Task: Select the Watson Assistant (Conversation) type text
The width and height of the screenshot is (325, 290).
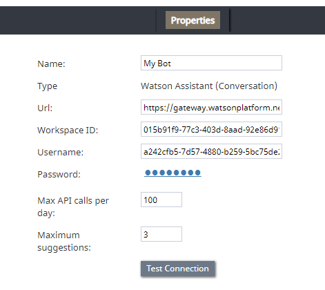Action: coord(209,86)
